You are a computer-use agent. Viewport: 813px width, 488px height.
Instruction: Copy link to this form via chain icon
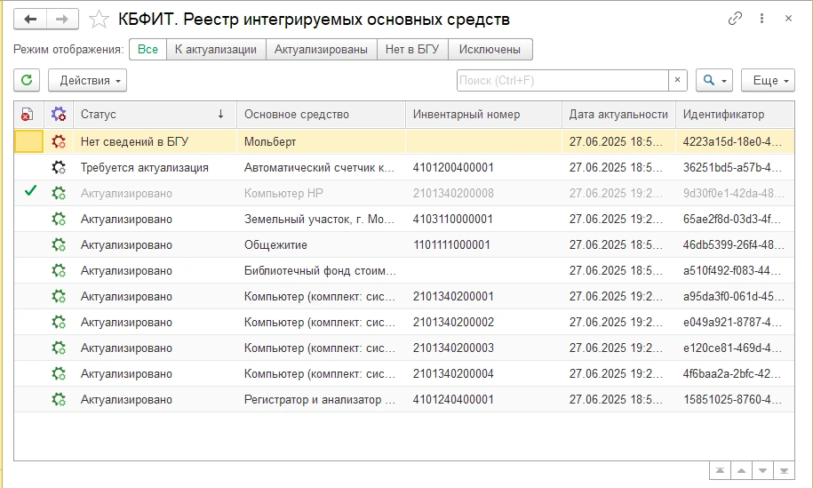click(x=735, y=19)
